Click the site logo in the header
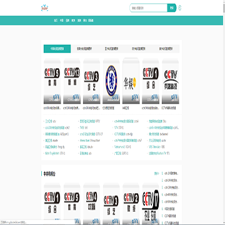 (x=44, y=8)
